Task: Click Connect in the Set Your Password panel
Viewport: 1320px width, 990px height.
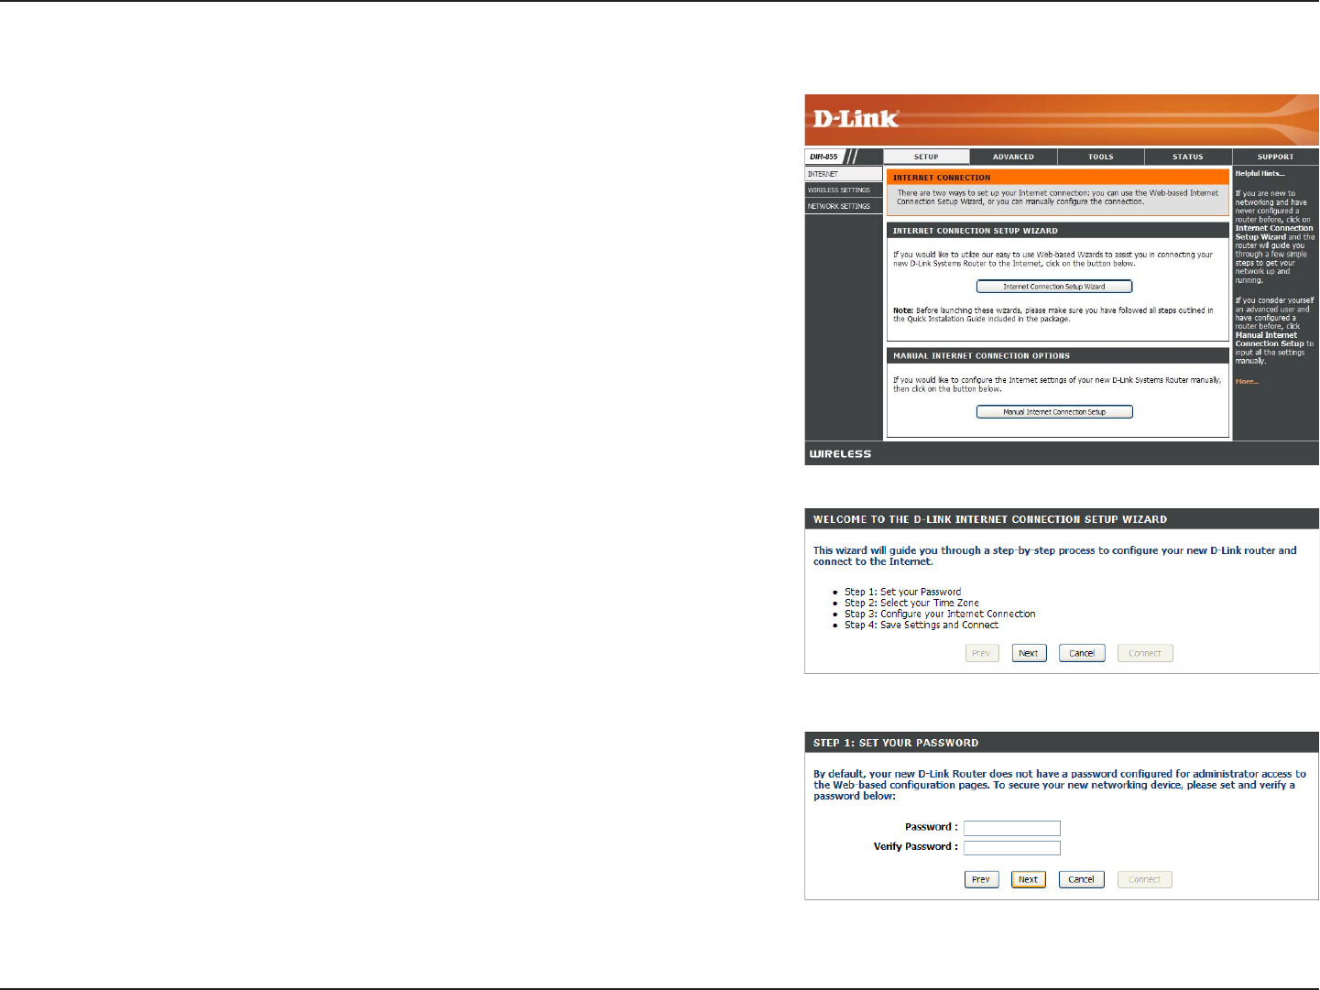Action: tap(1145, 879)
